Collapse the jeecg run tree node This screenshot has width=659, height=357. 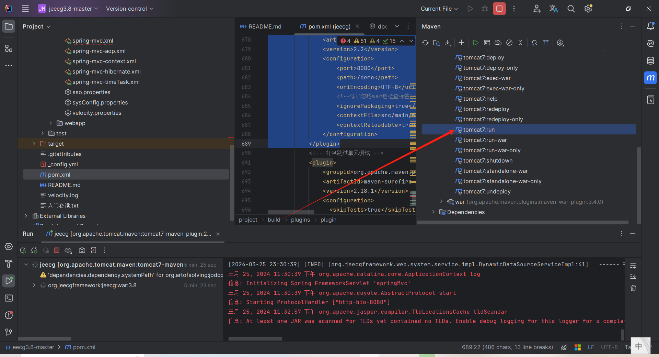click(x=26, y=265)
